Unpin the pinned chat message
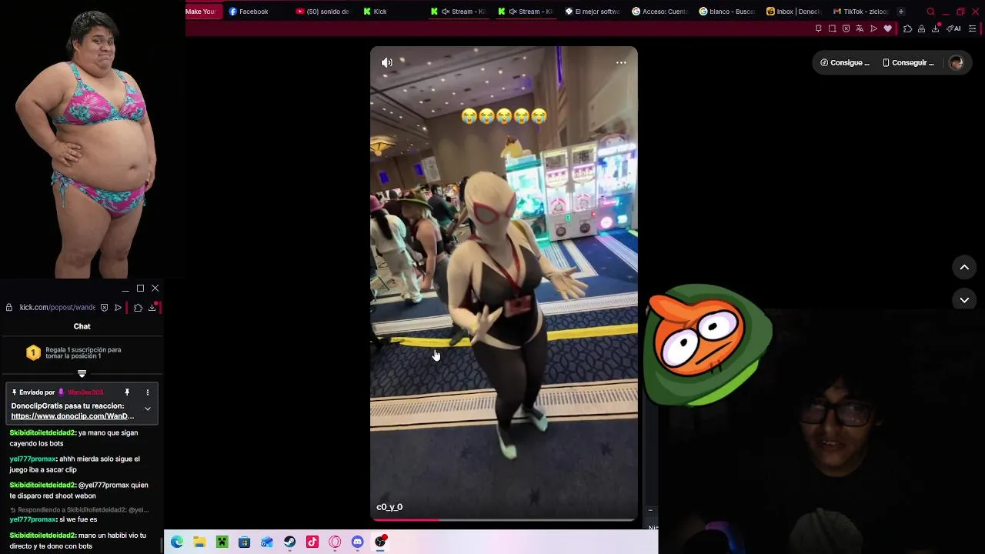 127,392
